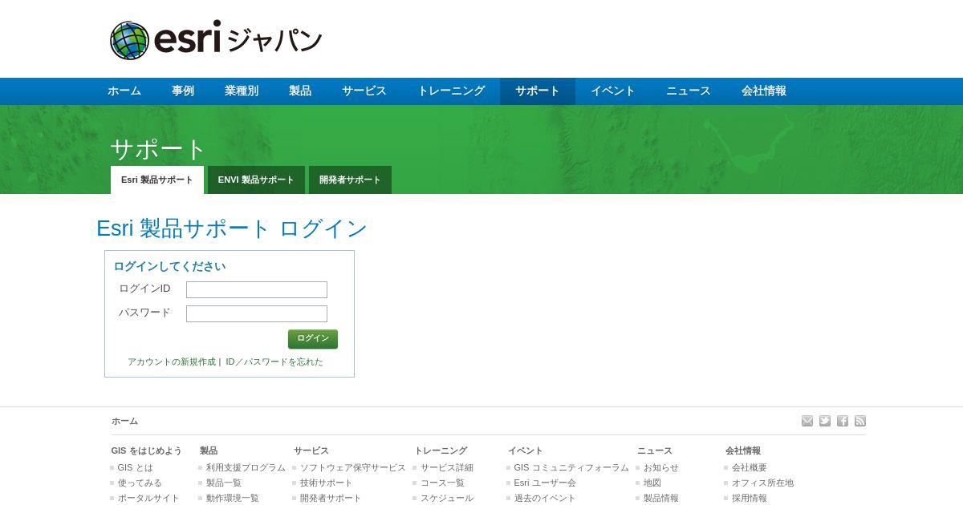Select the Esri 製品サポート tab
Viewport: 963px width, 505px height.
click(157, 180)
